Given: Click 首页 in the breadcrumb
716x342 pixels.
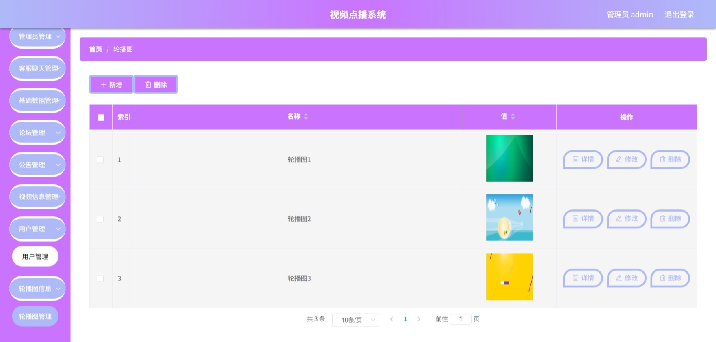Looking at the screenshot, I should (x=95, y=49).
